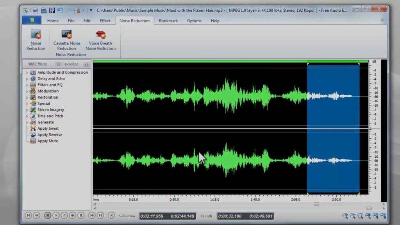Switch to the Effect tab
The width and height of the screenshot is (400, 225).
coord(105,21)
